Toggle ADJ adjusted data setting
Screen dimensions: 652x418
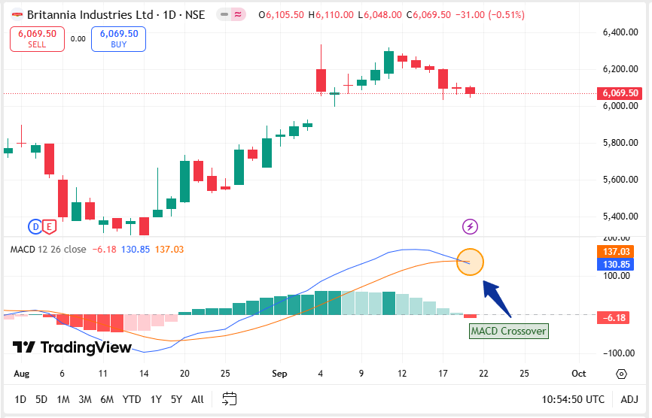[x=629, y=399]
